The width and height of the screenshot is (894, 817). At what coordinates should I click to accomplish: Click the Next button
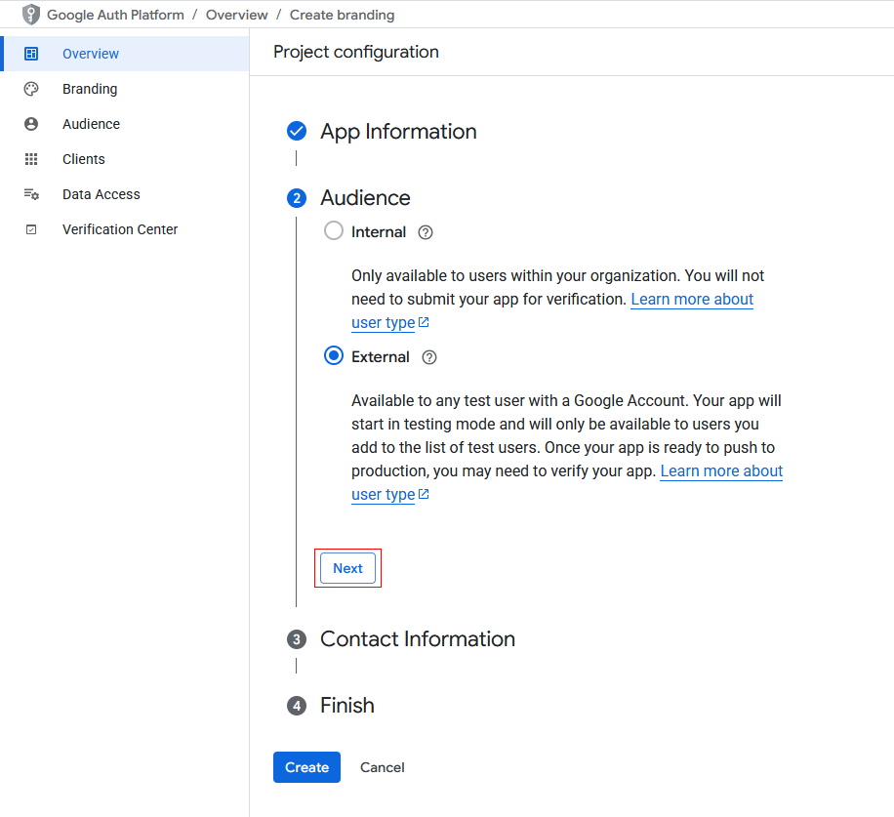347,568
